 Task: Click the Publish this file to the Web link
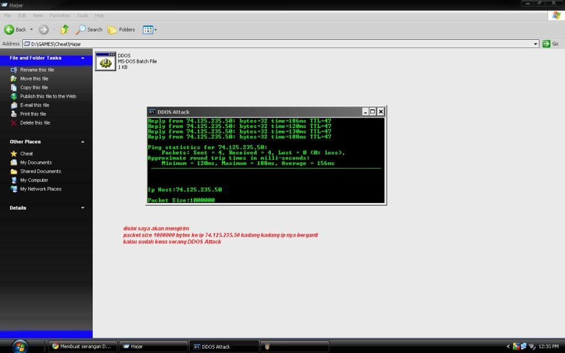tap(49, 96)
